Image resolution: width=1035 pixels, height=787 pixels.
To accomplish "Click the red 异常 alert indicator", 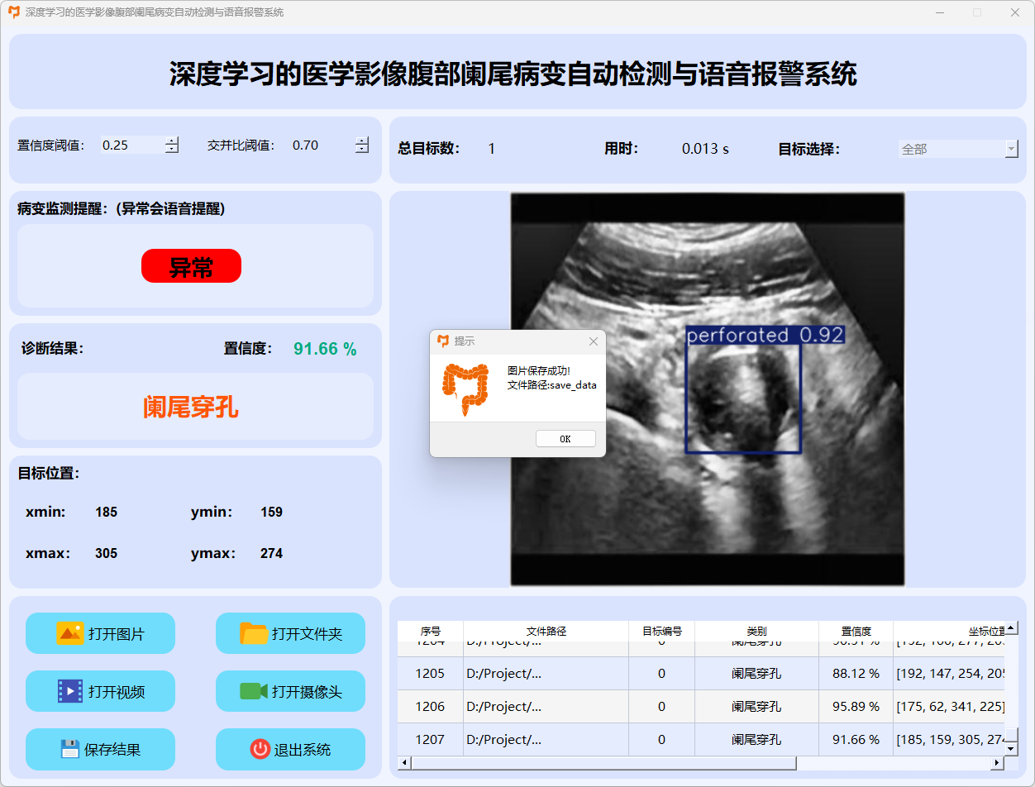I will [191, 266].
